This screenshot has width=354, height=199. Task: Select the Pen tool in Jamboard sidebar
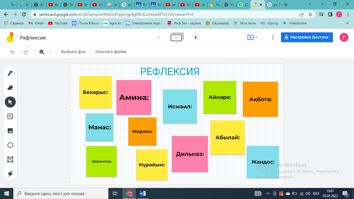(x=10, y=73)
